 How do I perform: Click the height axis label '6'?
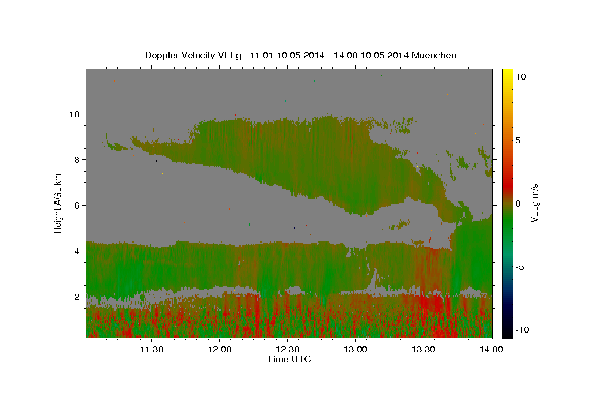click(77, 206)
